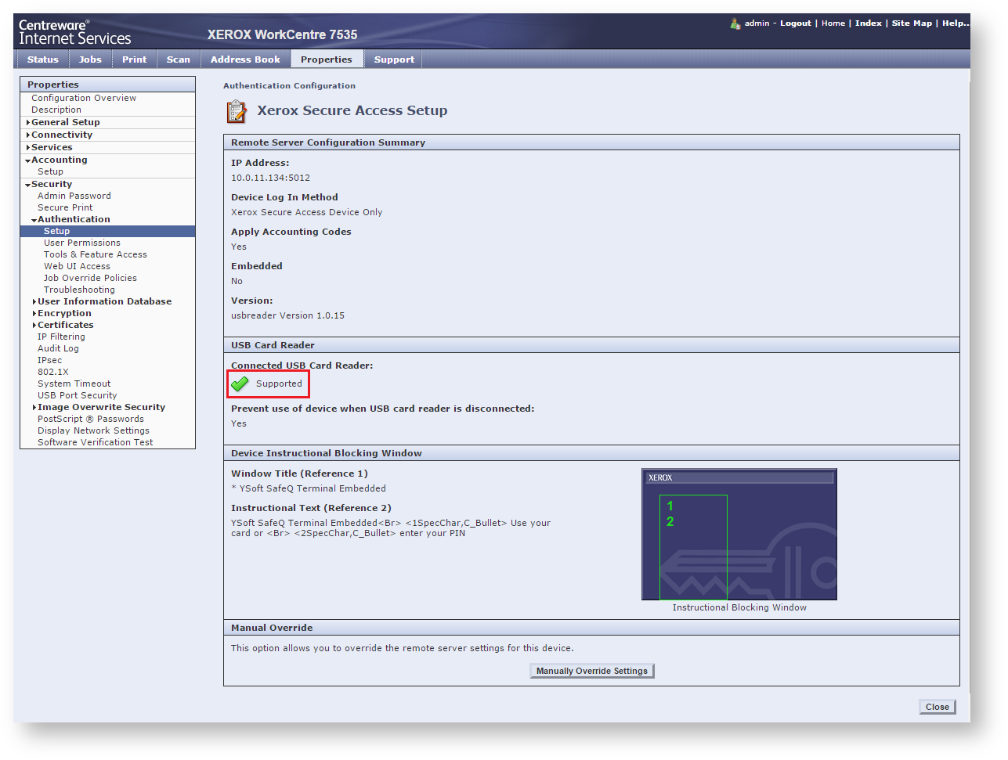Click the Close button
The image size is (1008, 760).
[x=938, y=707]
